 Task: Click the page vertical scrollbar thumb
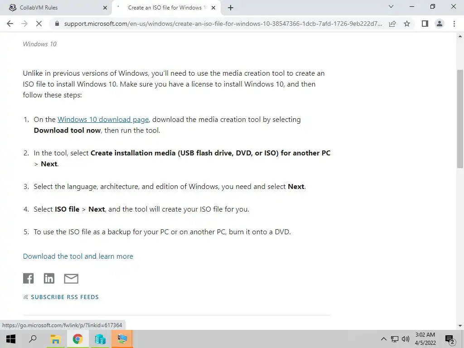[x=460, y=119]
